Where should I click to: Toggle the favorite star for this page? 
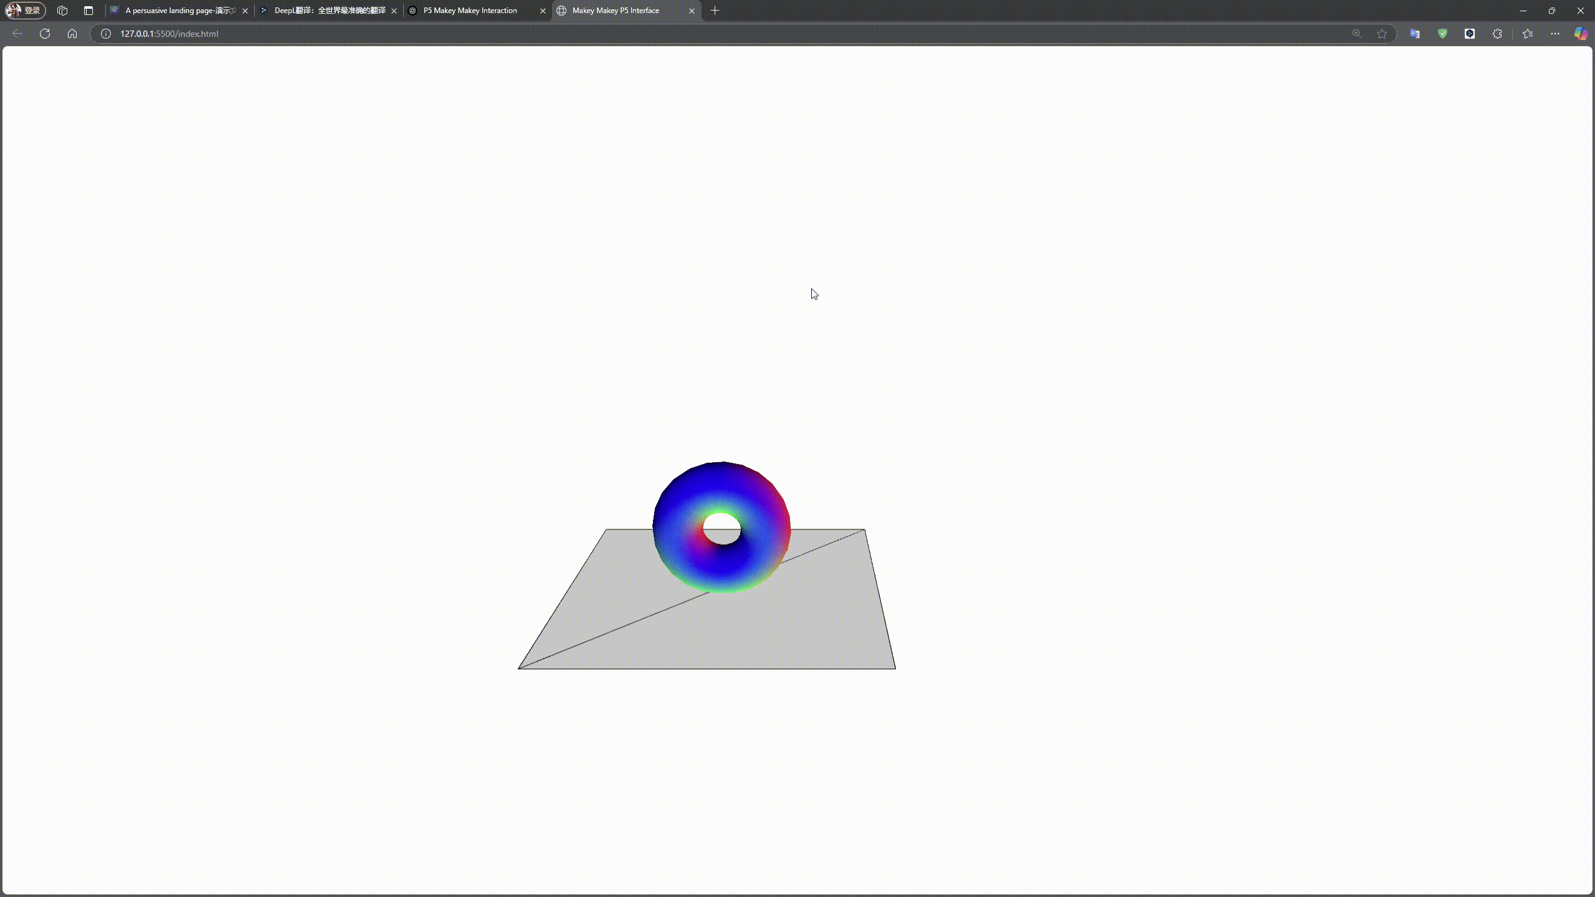click(1381, 34)
